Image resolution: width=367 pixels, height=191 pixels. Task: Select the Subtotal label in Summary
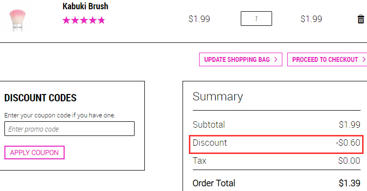tap(209, 125)
